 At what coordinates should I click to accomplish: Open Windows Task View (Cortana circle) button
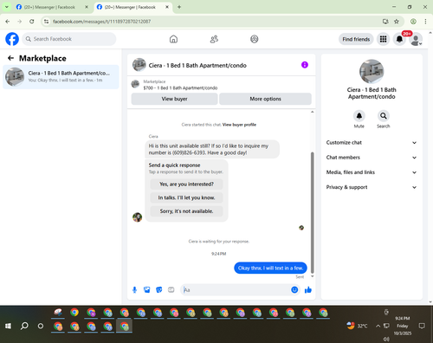(41, 326)
